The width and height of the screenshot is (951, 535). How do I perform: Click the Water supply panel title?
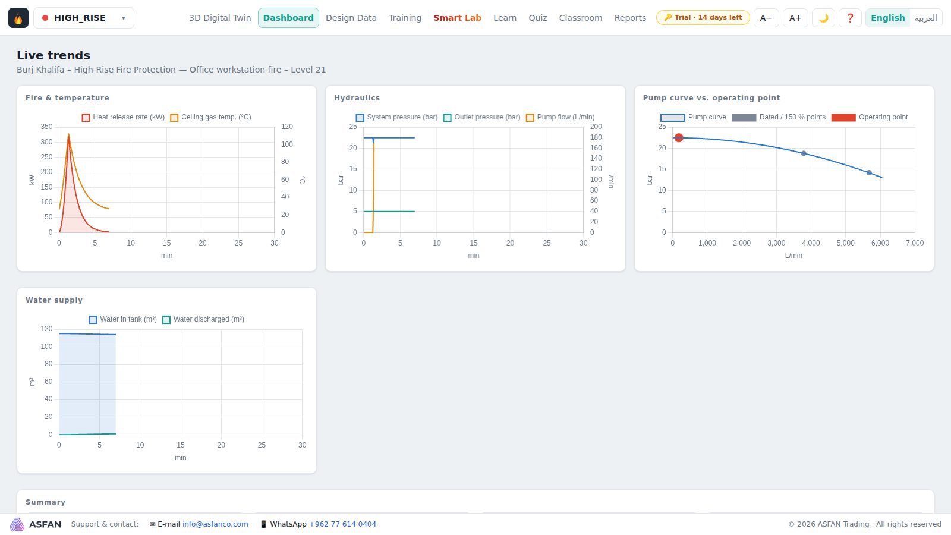click(x=54, y=300)
